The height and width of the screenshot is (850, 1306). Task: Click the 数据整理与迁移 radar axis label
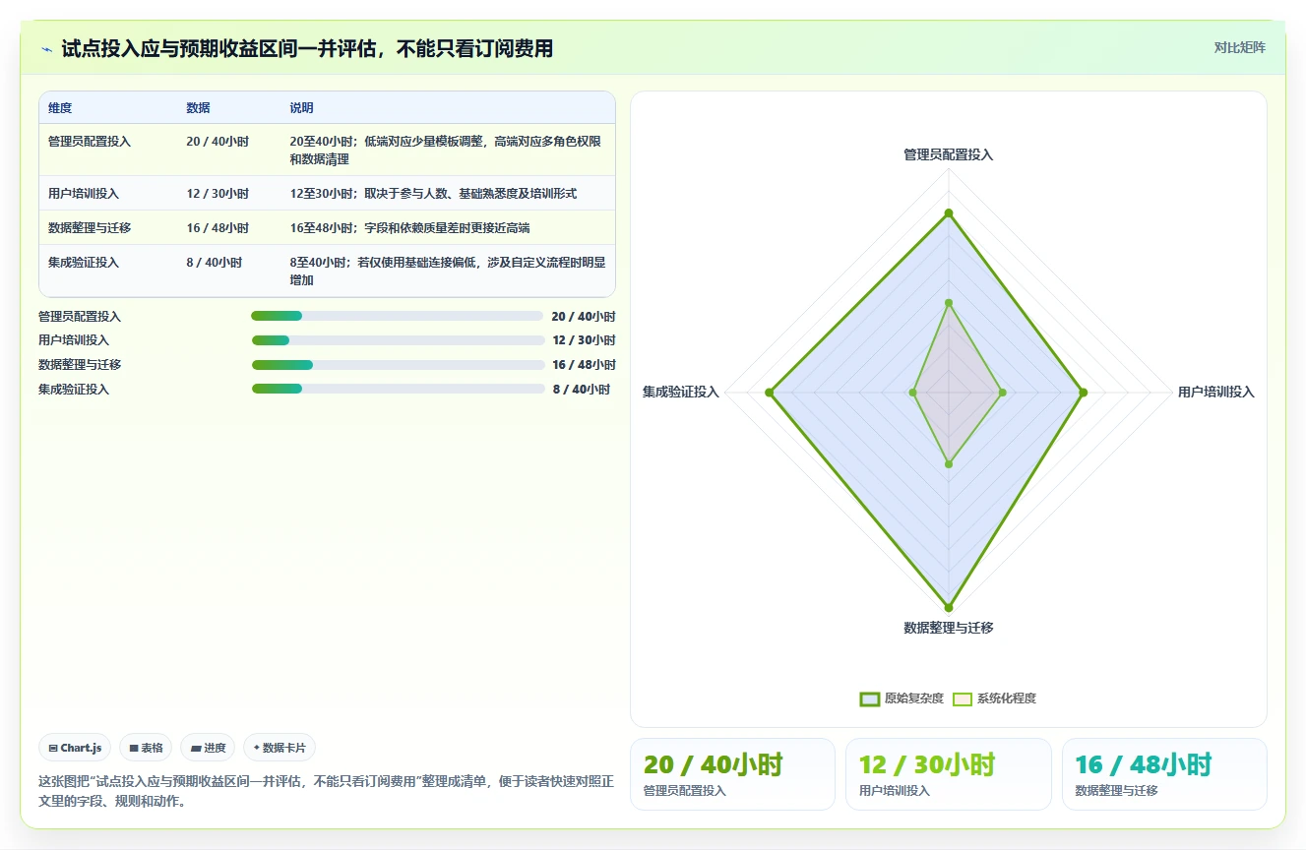949,628
